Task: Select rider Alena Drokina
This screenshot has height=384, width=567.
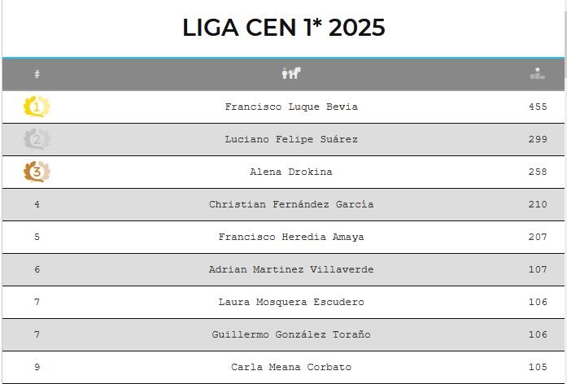Action: pyautogui.click(x=291, y=172)
